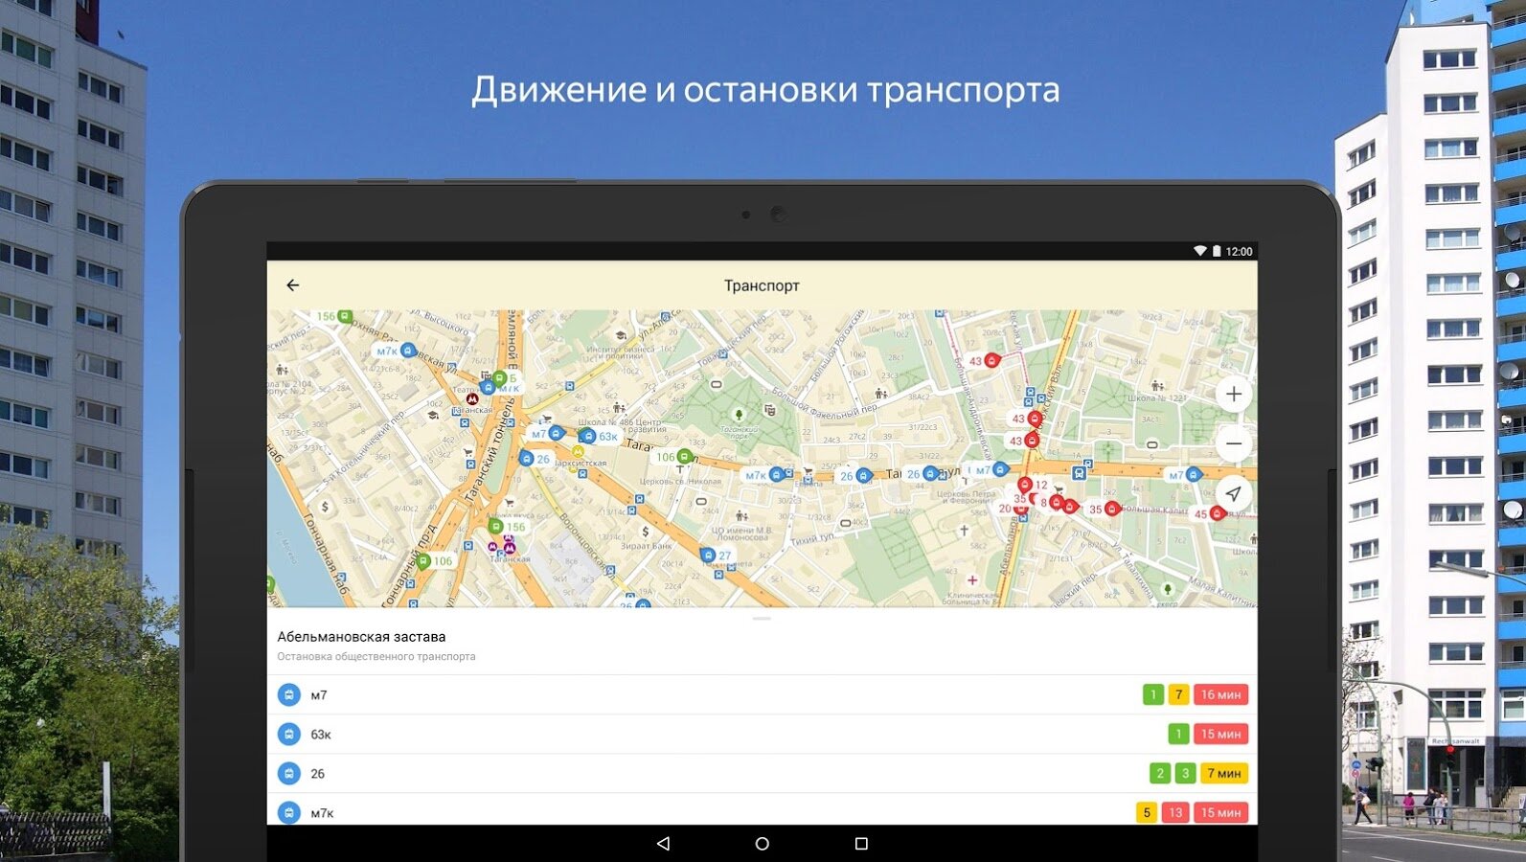Open Android recent apps square button
The height and width of the screenshot is (862, 1526).
(861, 844)
